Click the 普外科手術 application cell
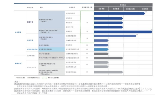This screenshot has height=98, width=164. click(72, 27)
